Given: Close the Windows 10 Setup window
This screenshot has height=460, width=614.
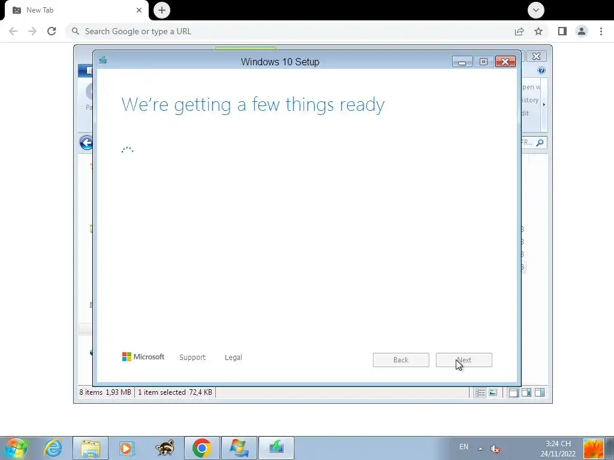Looking at the screenshot, I should pyautogui.click(x=505, y=62).
